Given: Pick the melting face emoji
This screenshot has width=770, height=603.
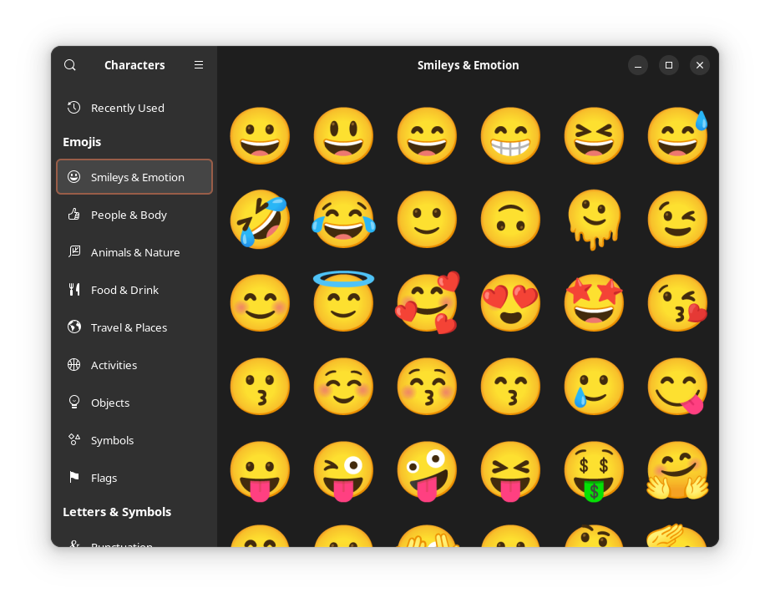Looking at the screenshot, I should (594, 220).
